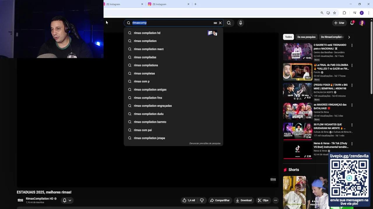
Task: Choose suggestion "rimas compilation dudu"
Action: pos(173,114)
